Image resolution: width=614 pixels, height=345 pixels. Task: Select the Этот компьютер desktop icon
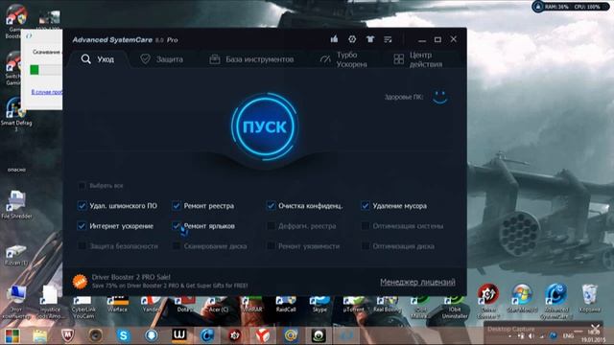16,294
